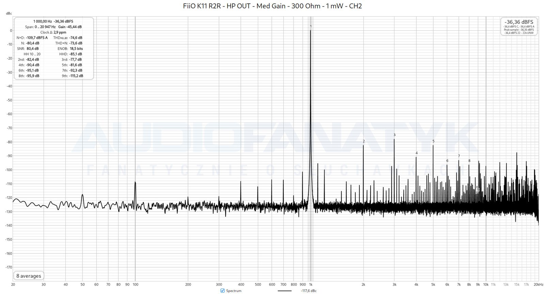Click the Clock Δ ppm readout
Screen dimensions: 545x294
pyautogui.click(x=53, y=32)
